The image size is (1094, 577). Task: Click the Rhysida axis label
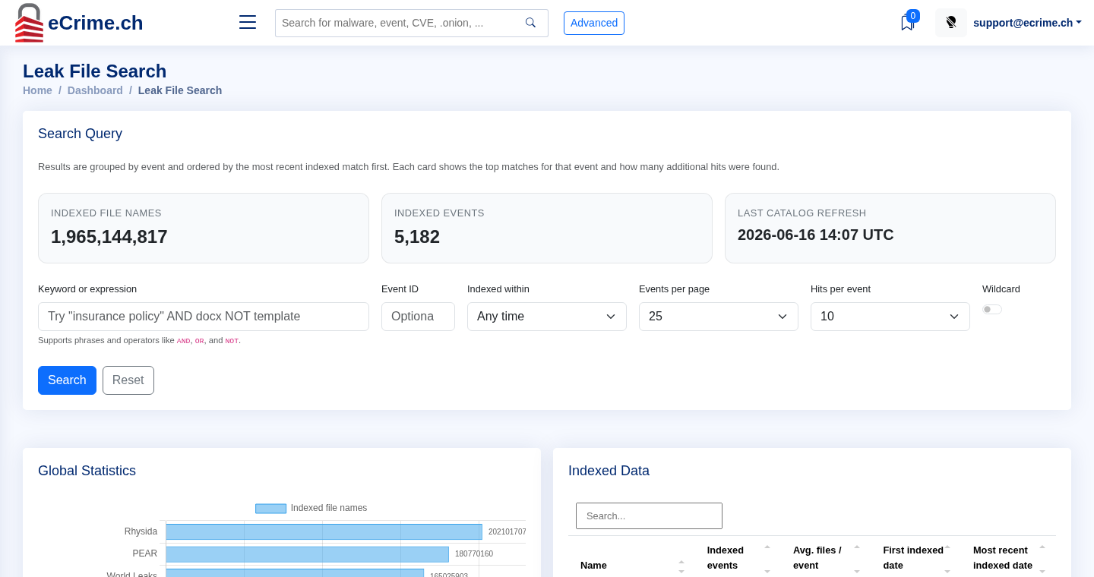pyautogui.click(x=141, y=531)
